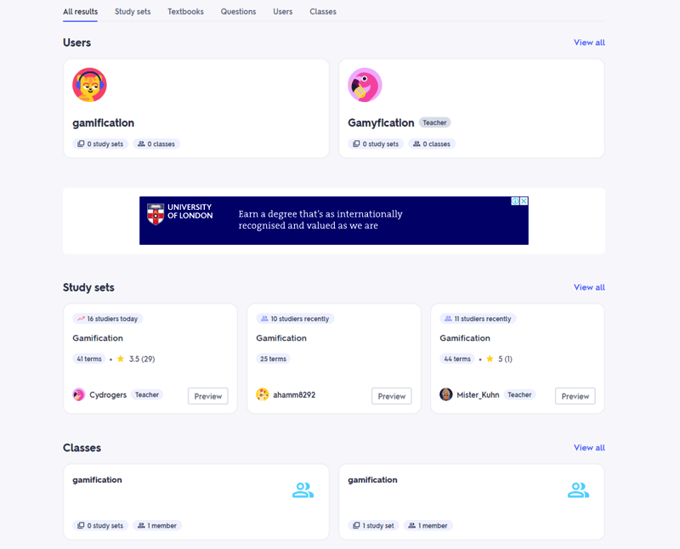680x549 pixels.
Task: Open the Questions tab
Action: [x=238, y=12]
